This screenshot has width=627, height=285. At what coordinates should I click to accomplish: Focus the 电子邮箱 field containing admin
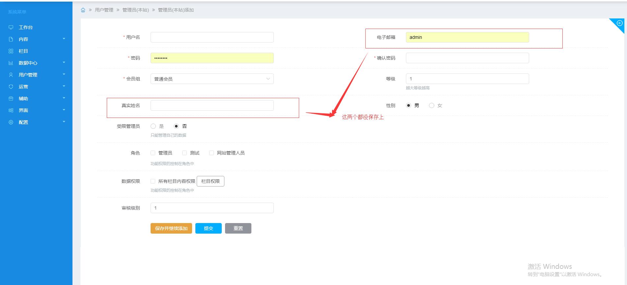(468, 37)
